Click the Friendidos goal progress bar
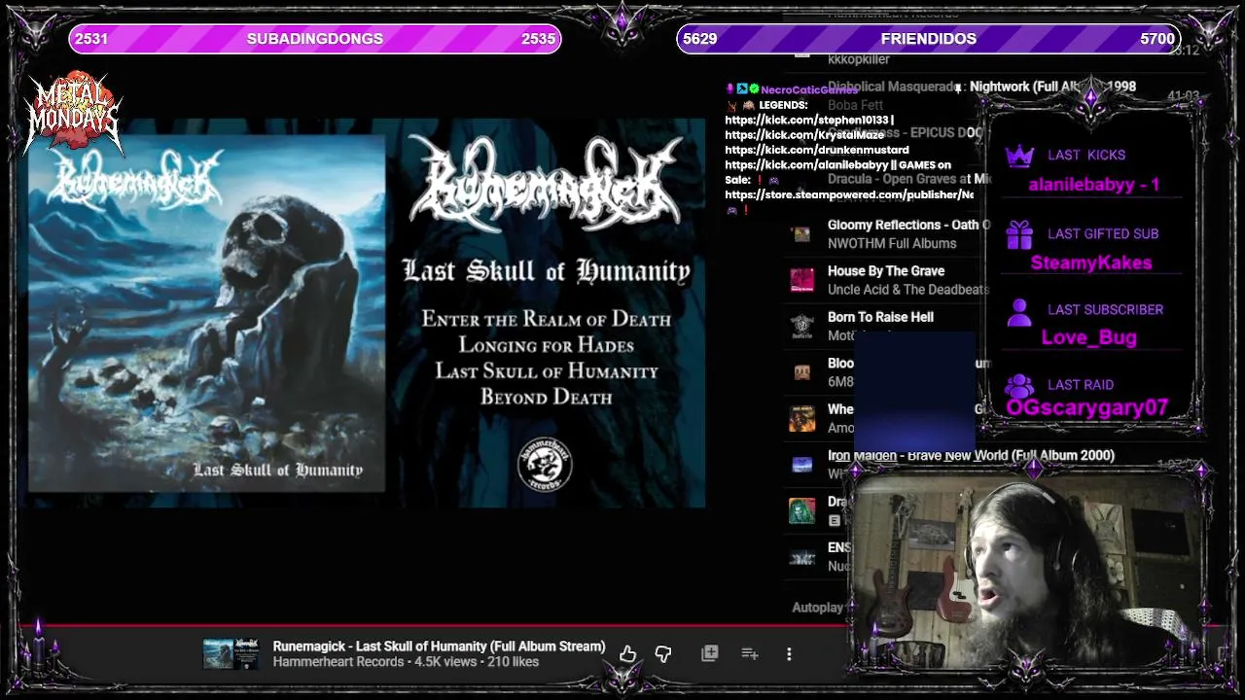 [x=929, y=39]
